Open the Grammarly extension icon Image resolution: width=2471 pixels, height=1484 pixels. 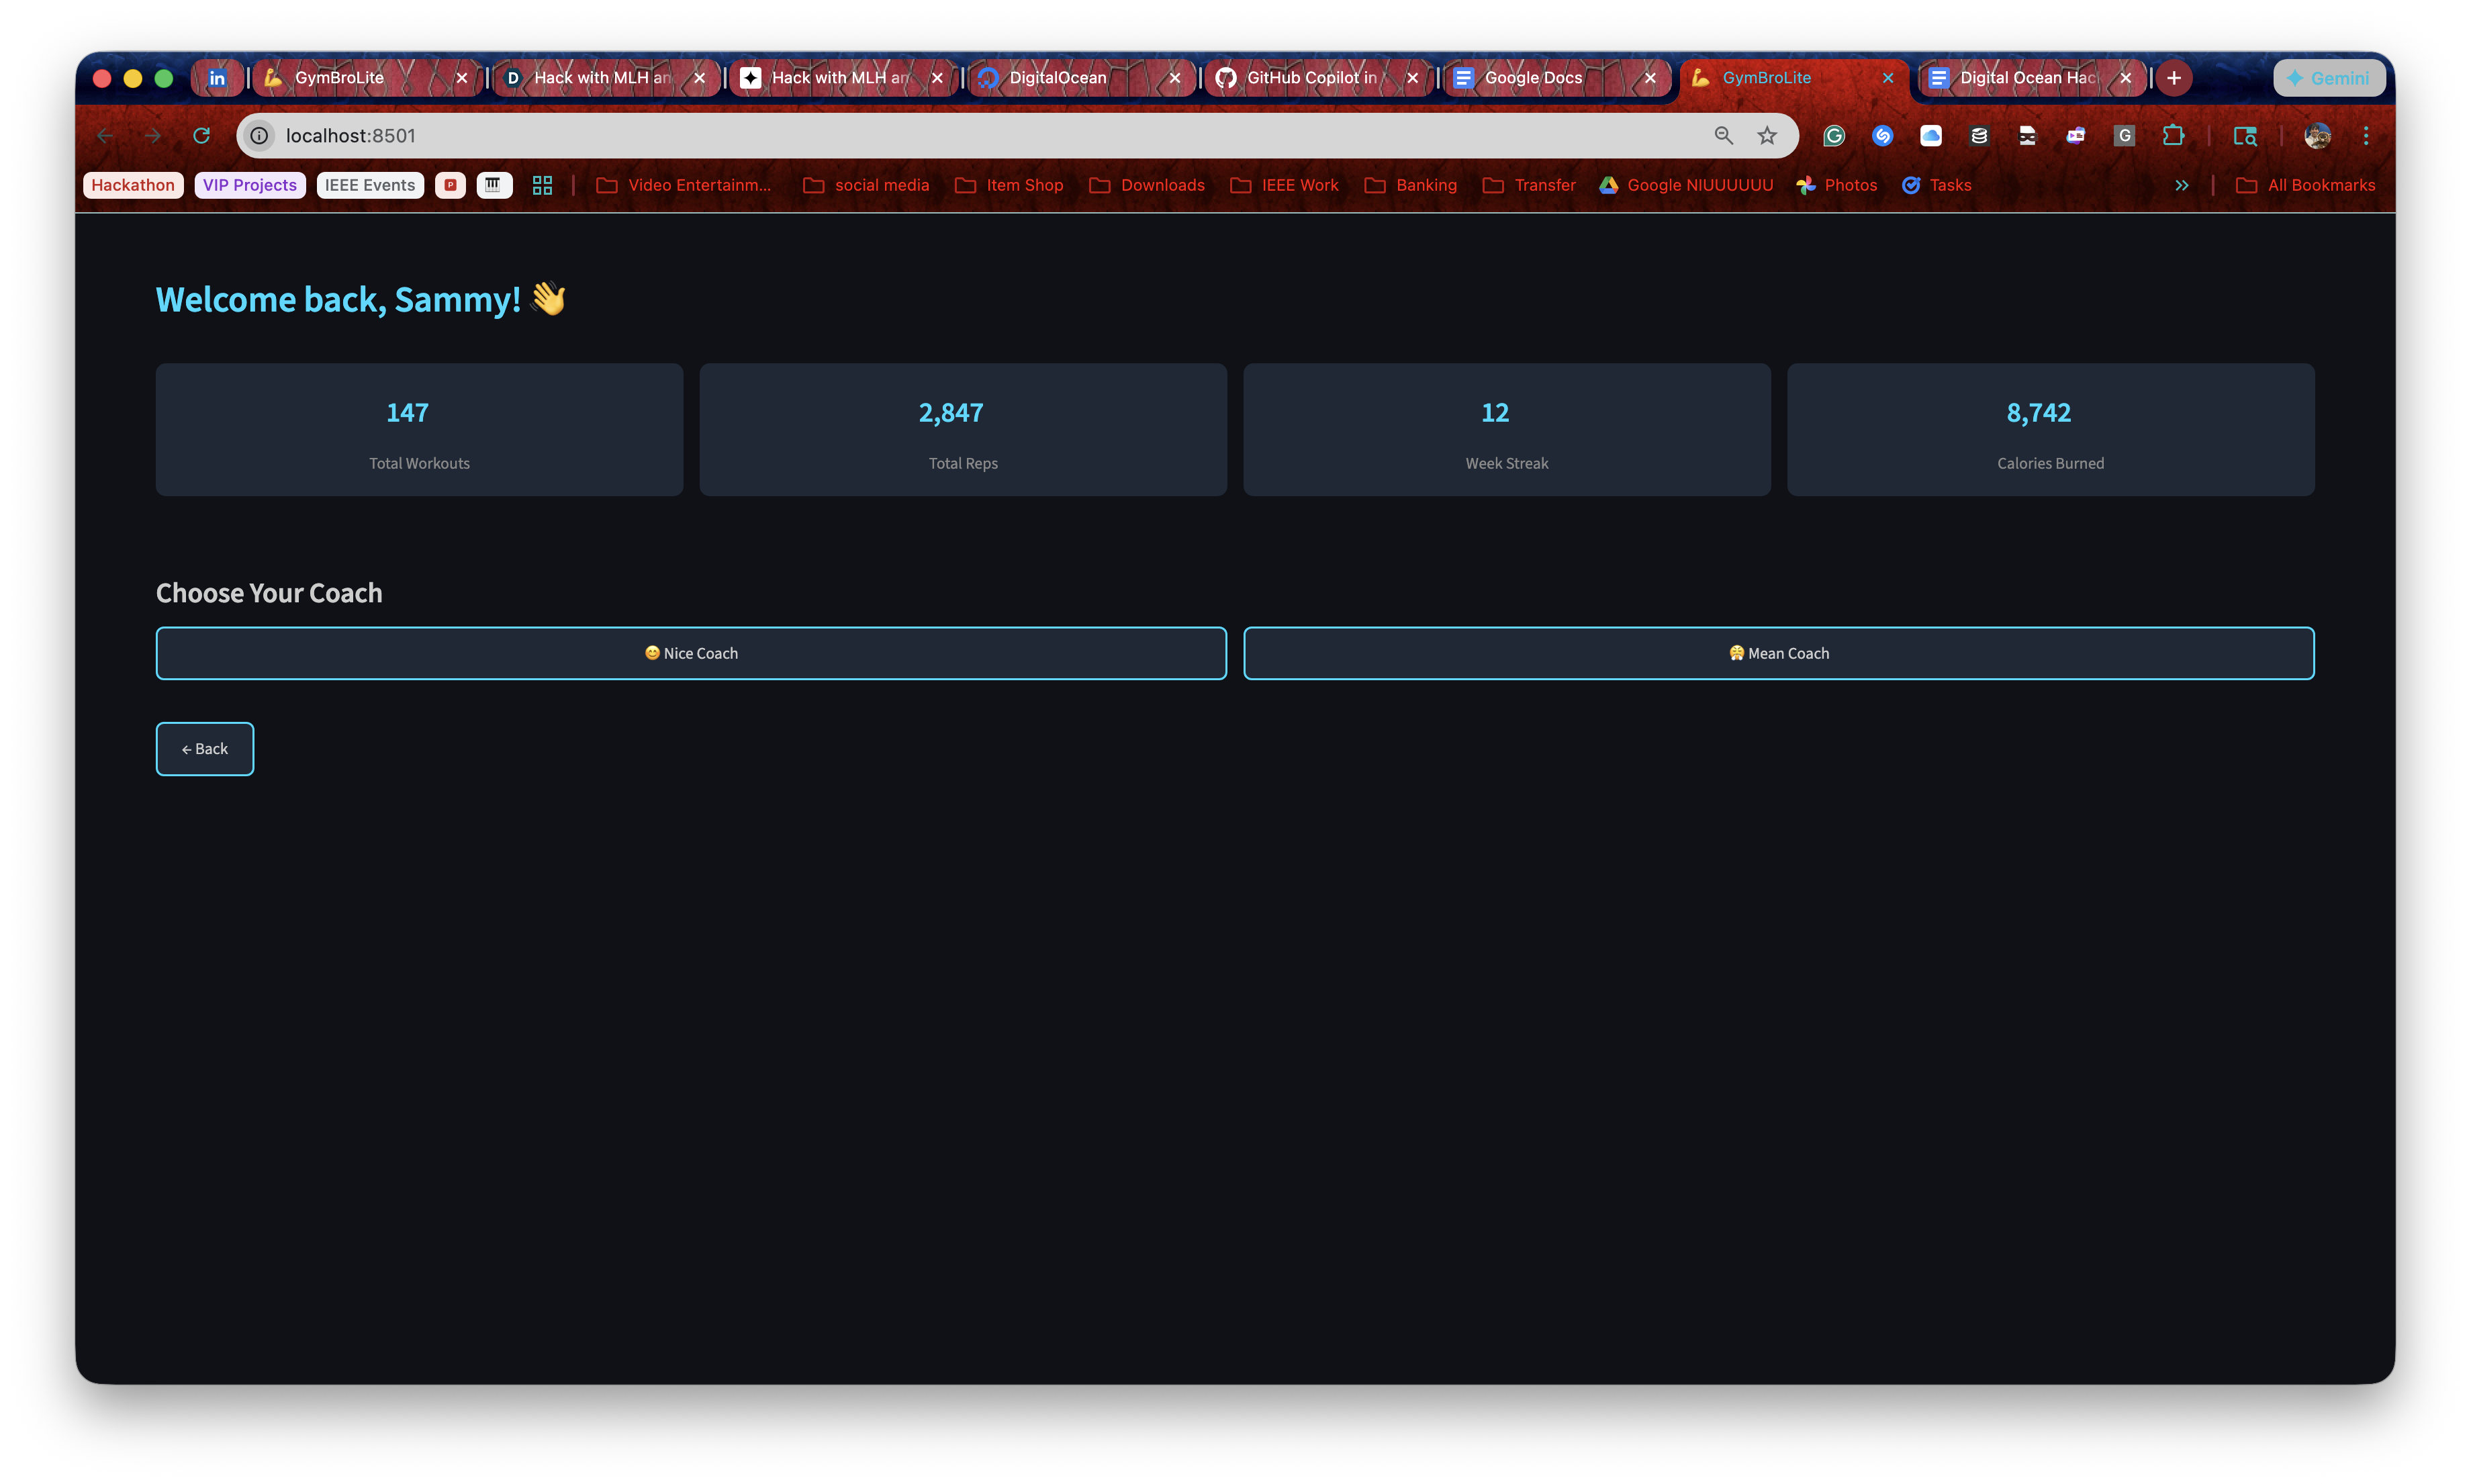pyautogui.click(x=1833, y=135)
